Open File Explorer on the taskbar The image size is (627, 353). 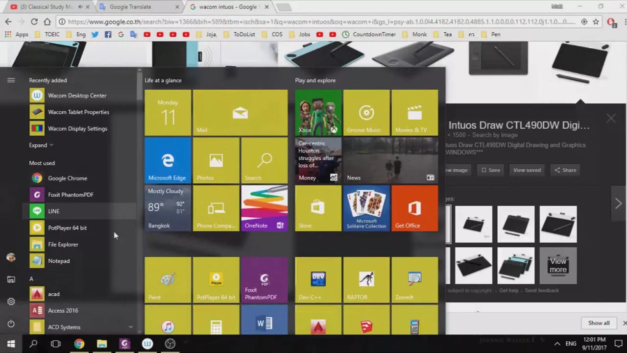(101, 344)
